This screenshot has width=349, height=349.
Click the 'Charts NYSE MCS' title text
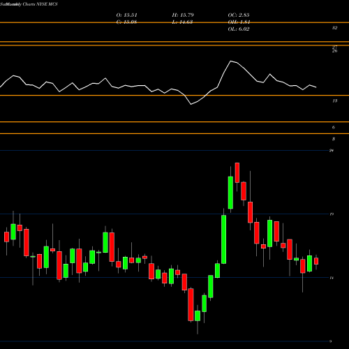click(x=40, y=4)
